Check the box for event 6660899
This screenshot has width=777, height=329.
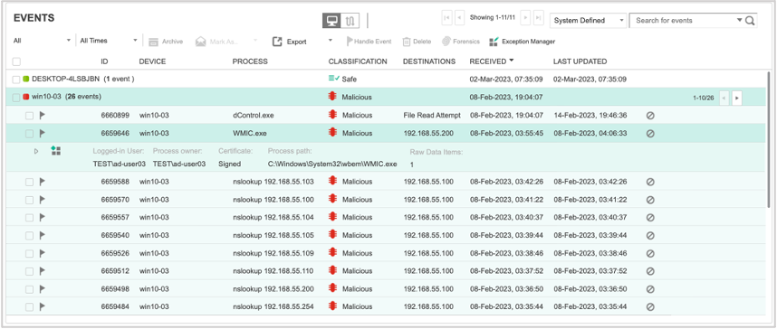click(29, 116)
